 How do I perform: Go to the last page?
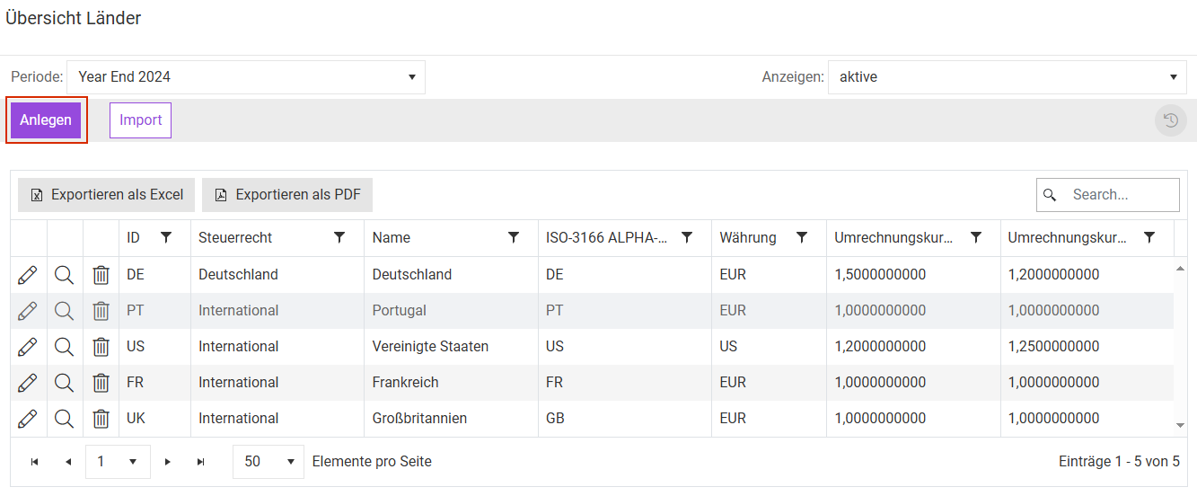201,462
